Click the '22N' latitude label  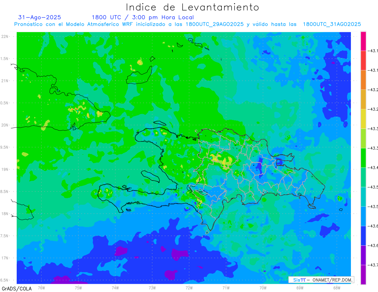coord(5,37)
